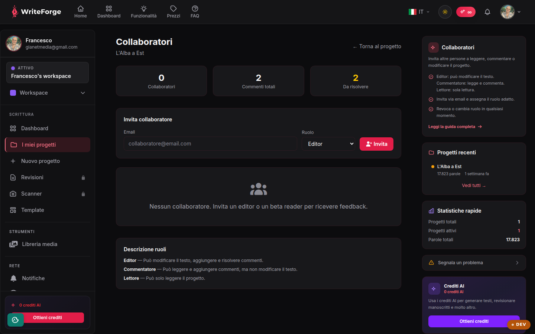Viewport: 535px width, 334px height.
Task: Click the Commenti totali stat card
Action: tap(259, 81)
